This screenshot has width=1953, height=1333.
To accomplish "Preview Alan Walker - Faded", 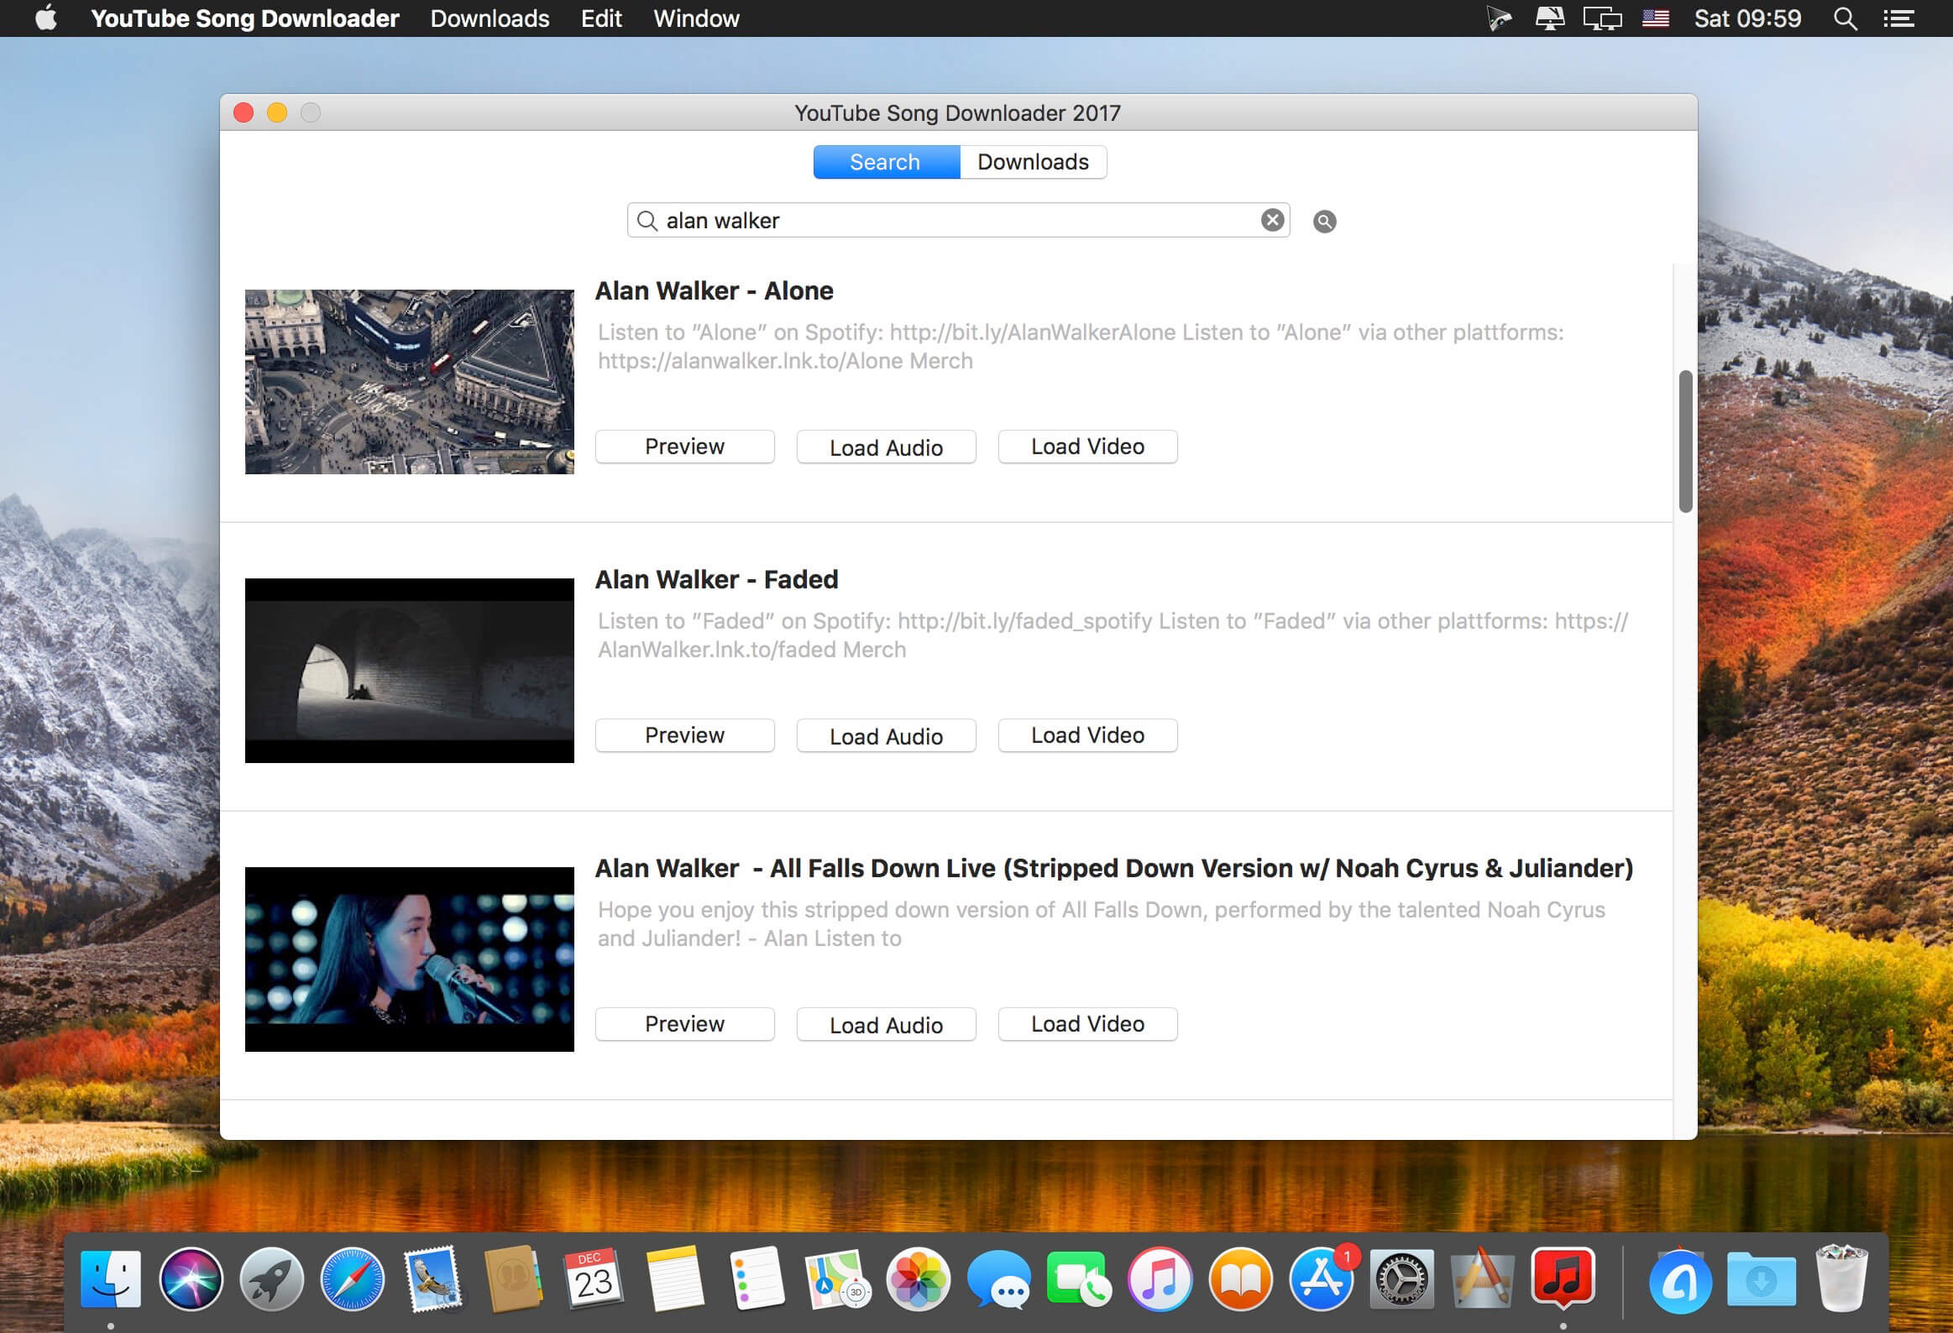I will (685, 735).
